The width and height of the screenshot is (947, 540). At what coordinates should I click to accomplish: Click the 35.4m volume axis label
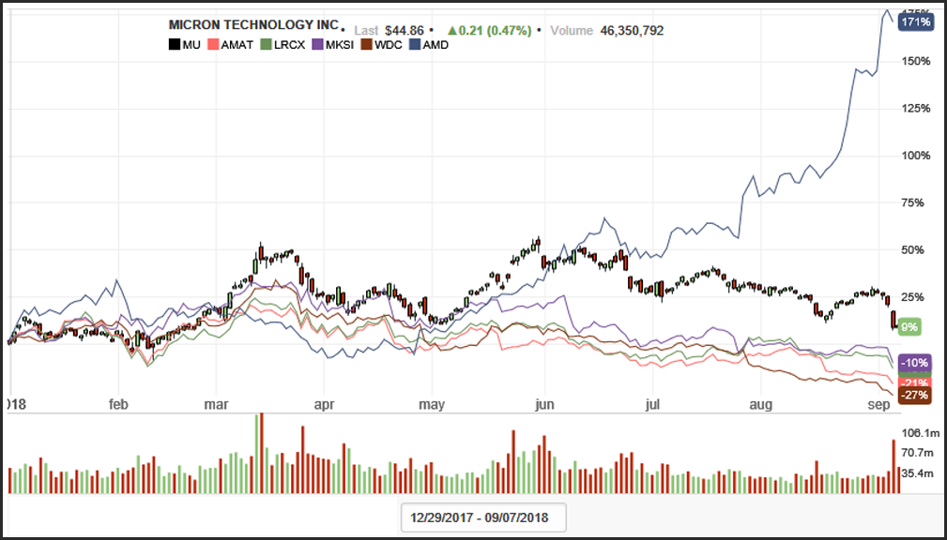918,473
